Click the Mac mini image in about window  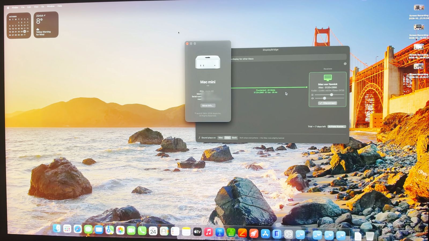[x=208, y=62]
